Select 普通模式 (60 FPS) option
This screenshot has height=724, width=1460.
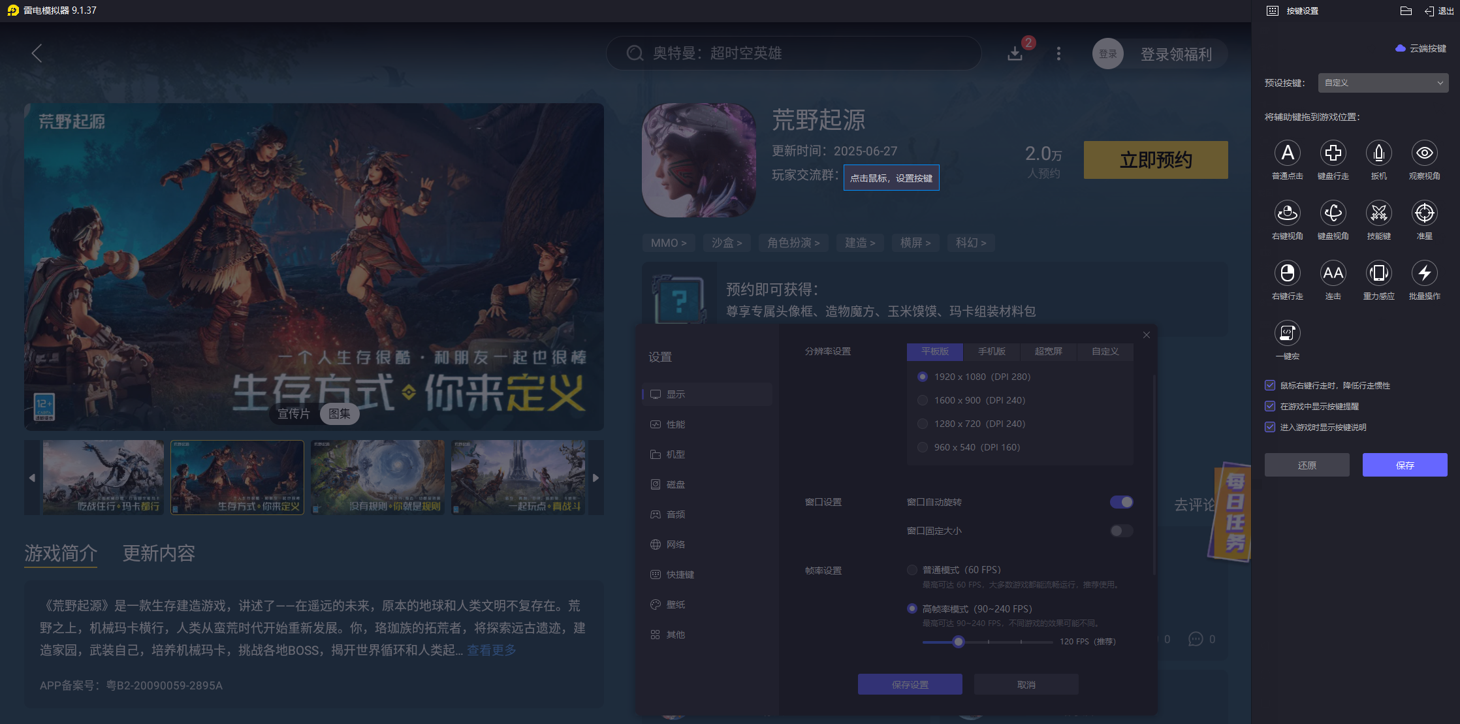912,570
